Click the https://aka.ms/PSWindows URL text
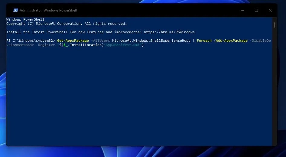 (169, 32)
